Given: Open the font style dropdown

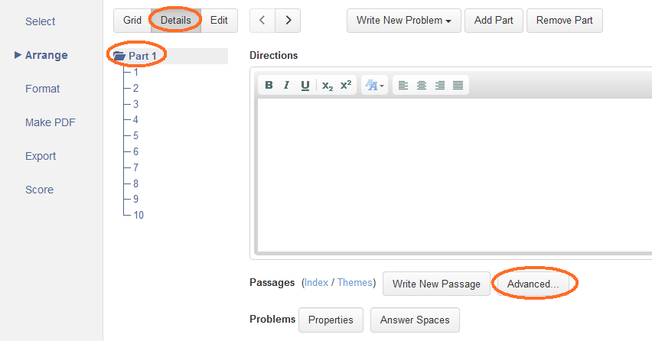Looking at the screenshot, I should 374,85.
